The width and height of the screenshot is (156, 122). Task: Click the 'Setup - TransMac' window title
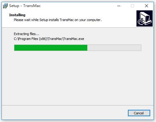(25, 6)
